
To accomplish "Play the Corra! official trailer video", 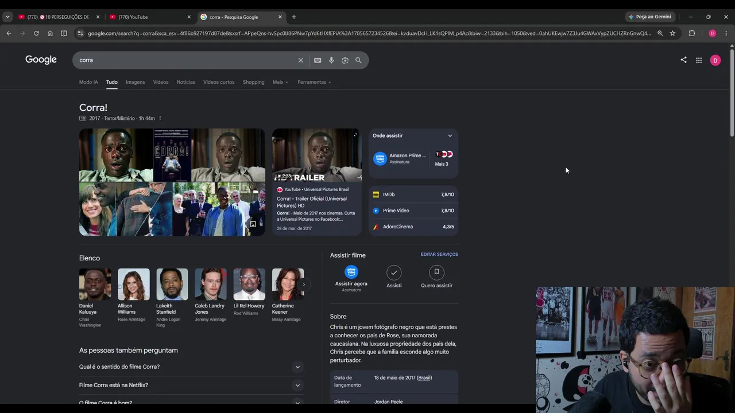I will click(x=317, y=155).
